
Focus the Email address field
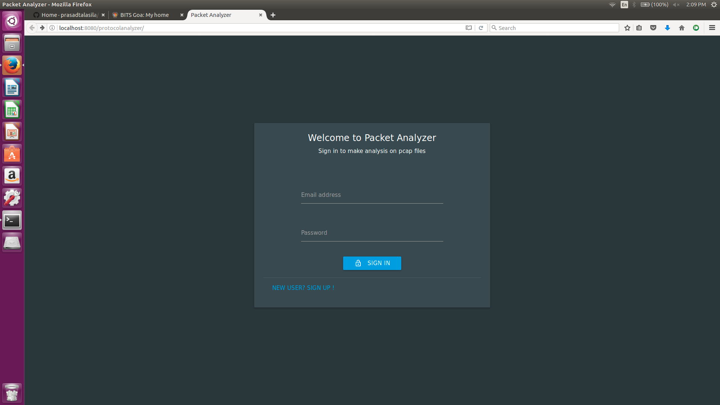point(372,195)
